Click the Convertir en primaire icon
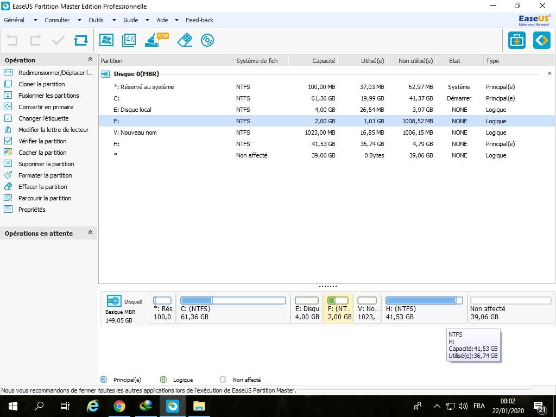The image size is (556, 417). [x=8, y=106]
